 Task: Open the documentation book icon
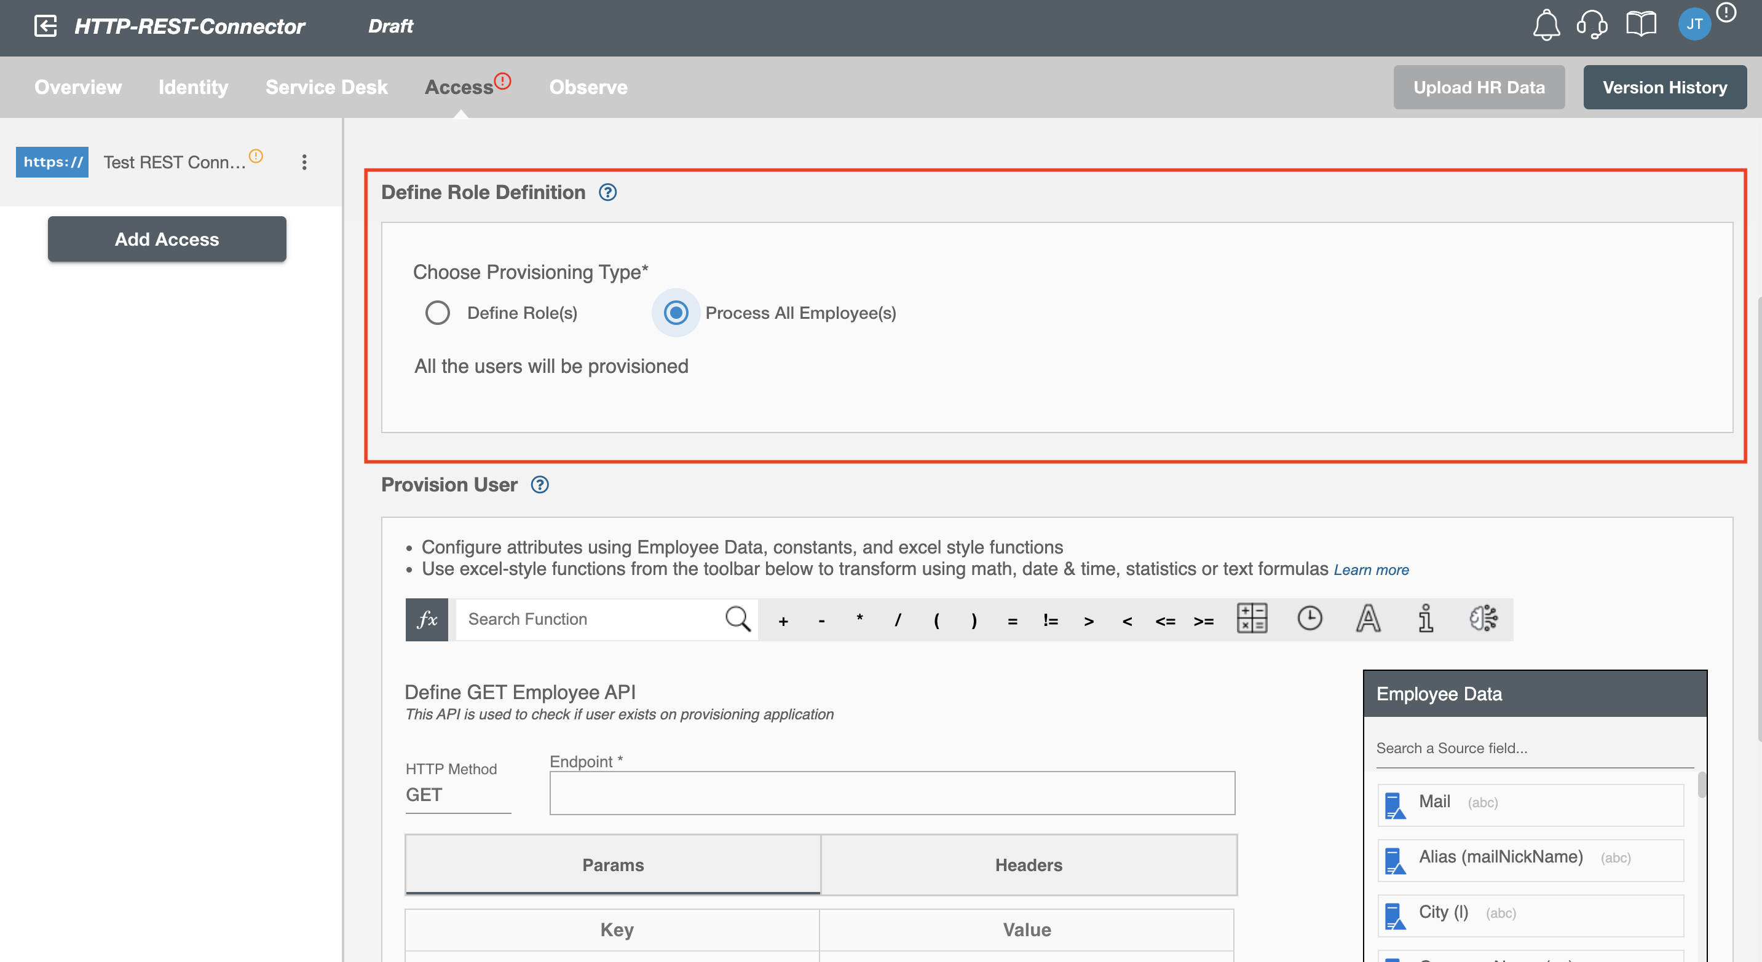1641,25
